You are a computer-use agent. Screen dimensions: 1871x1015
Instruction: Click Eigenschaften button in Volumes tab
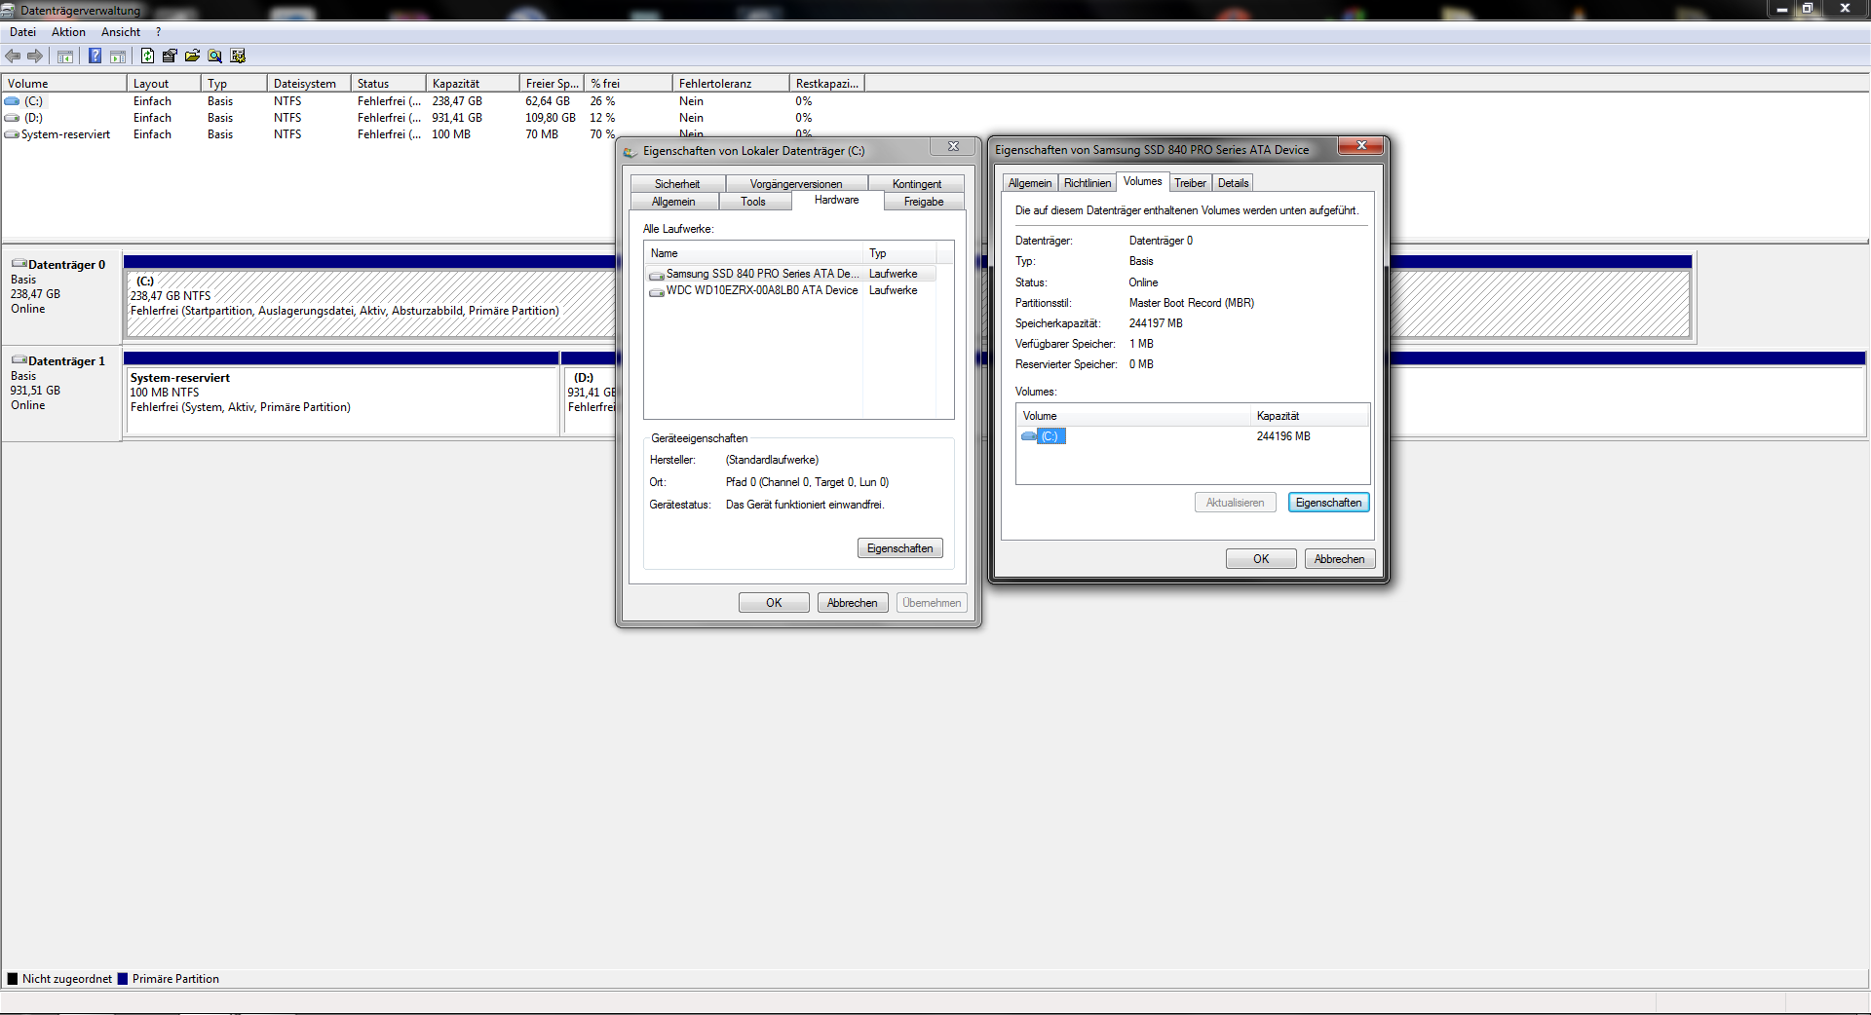(x=1329, y=503)
